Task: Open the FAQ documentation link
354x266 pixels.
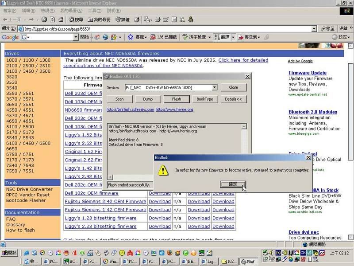Action: point(11,219)
